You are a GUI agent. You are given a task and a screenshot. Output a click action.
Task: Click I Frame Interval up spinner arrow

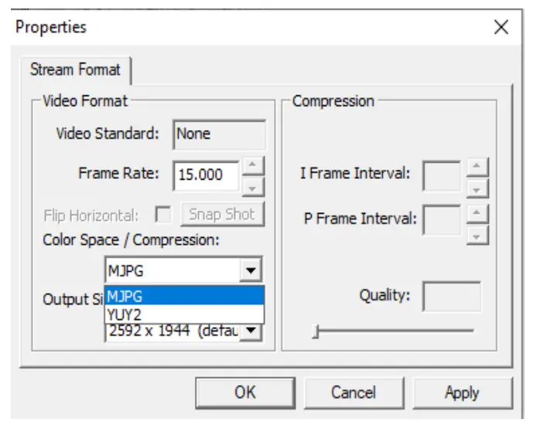pyautogui.click(x=478, y=168)
